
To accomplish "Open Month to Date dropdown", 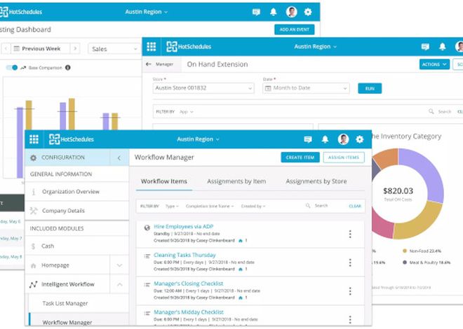I will coord(306,88).
